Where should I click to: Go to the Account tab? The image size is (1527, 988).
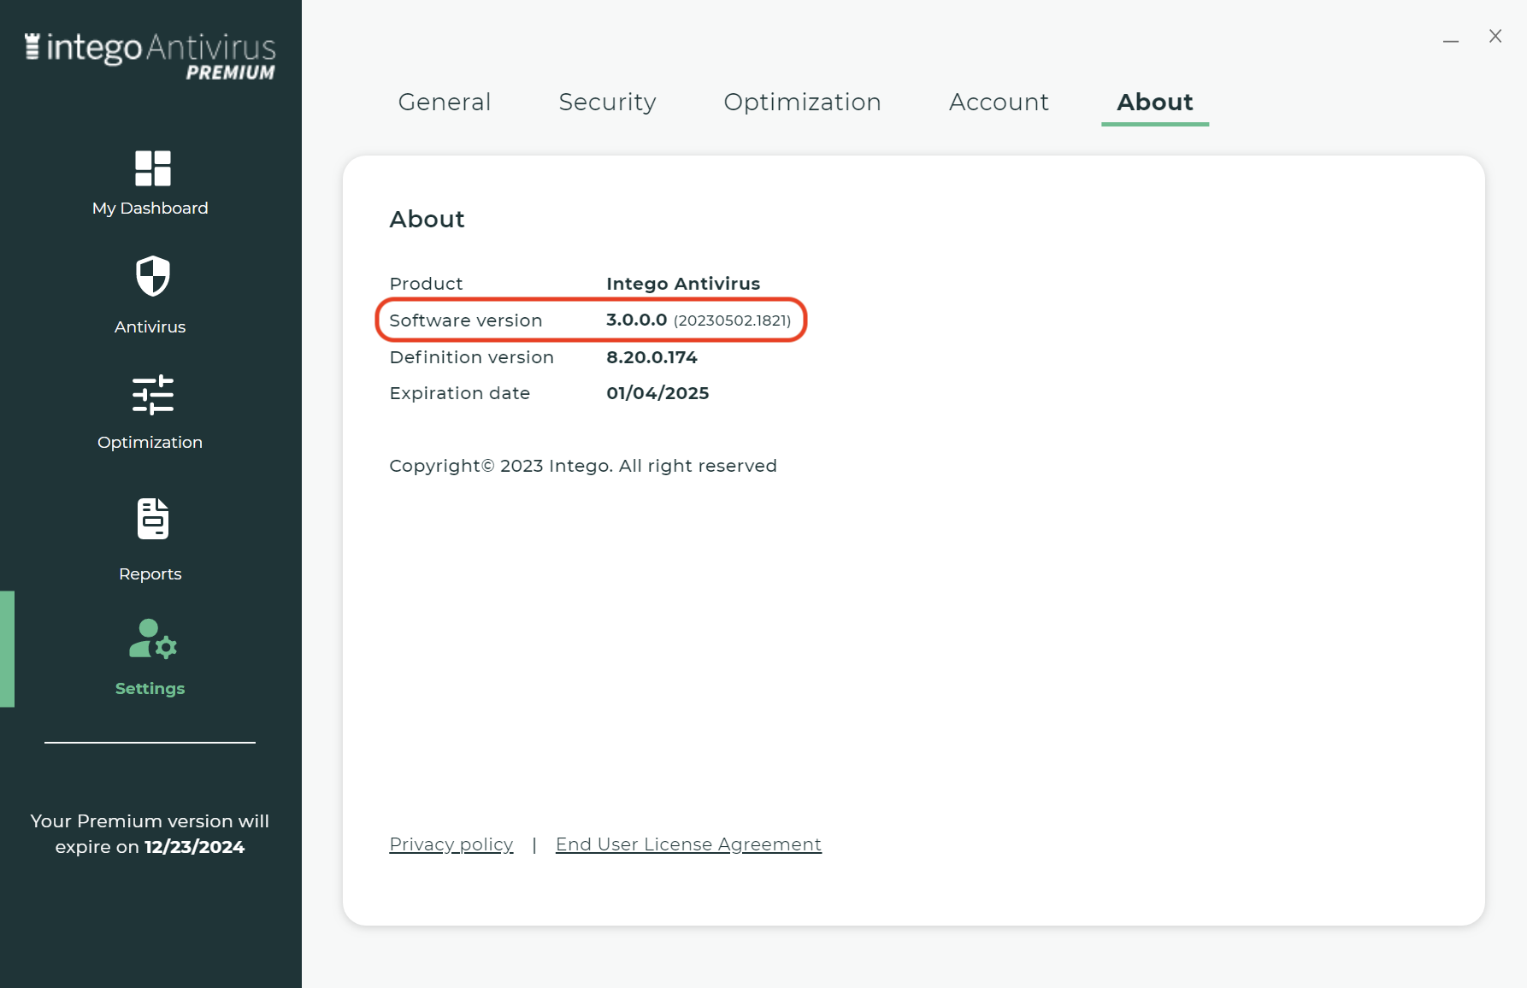[x=999, y=102]
